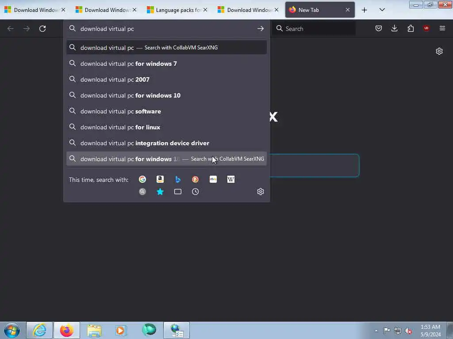Choose suggestion 'download virtual pc software'

tap(166, 111)
